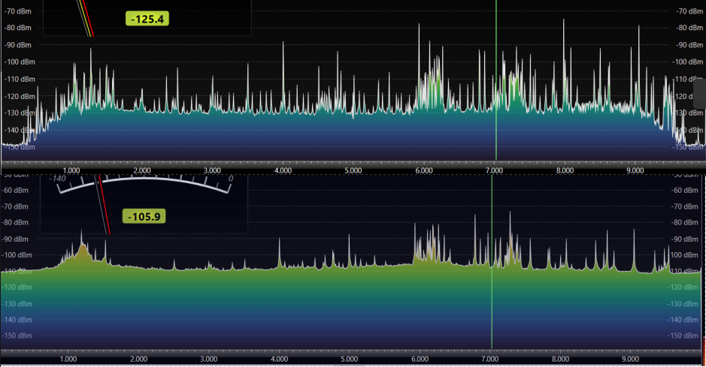Click upper spectrum's right -80 dBm label
The image size is (706, 367).
688,28
